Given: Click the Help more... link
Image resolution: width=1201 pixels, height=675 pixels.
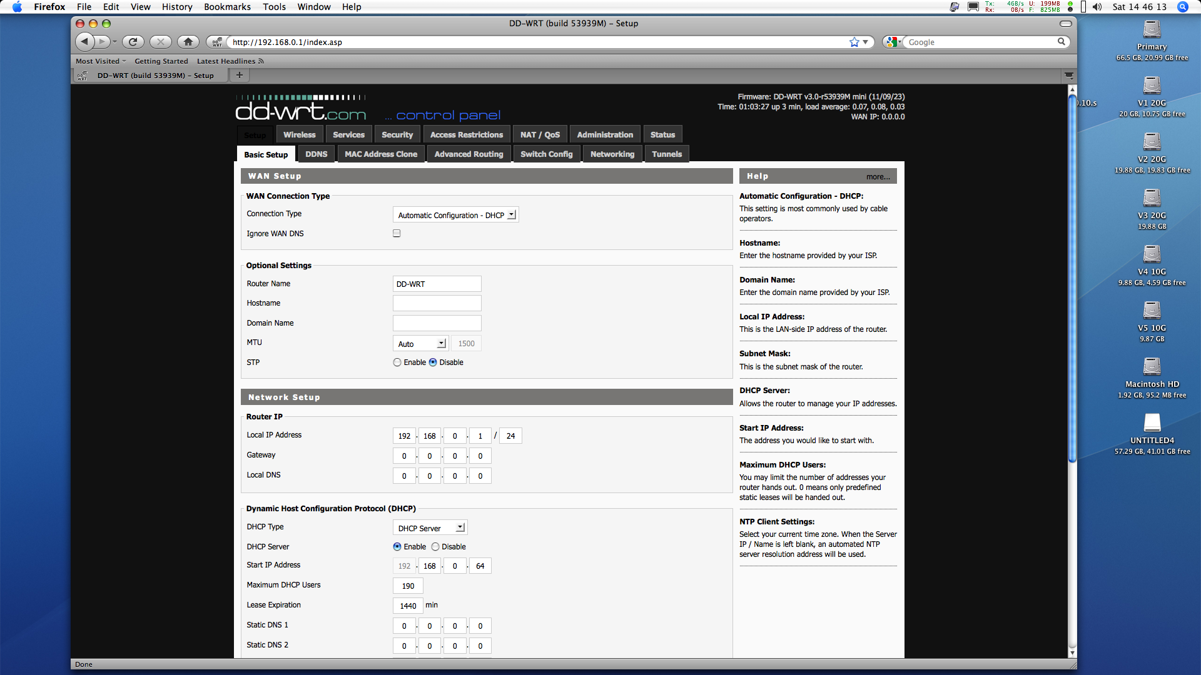Looking at the screenshot, I should click(878, 177).
